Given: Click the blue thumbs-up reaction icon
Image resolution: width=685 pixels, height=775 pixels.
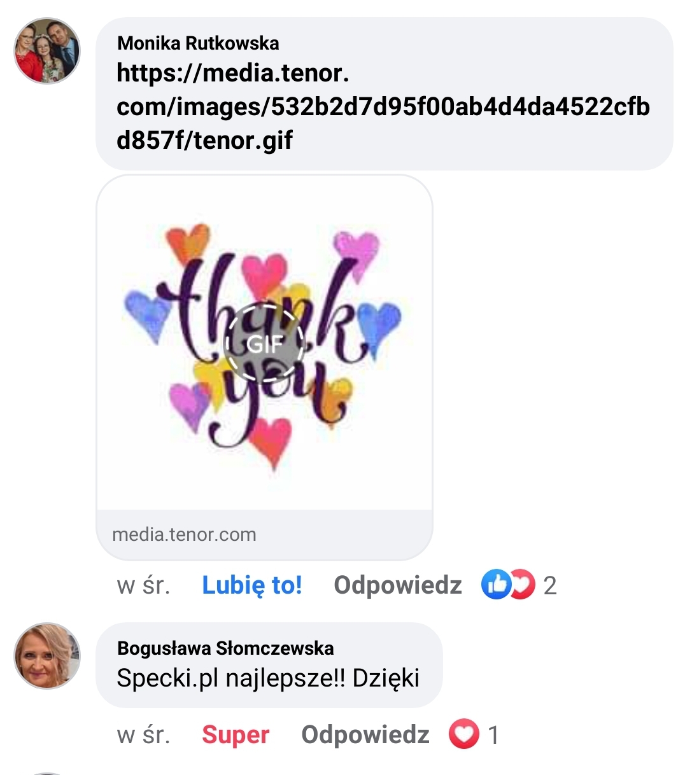Looking at the screenshot, I should [x=497, y=584].
